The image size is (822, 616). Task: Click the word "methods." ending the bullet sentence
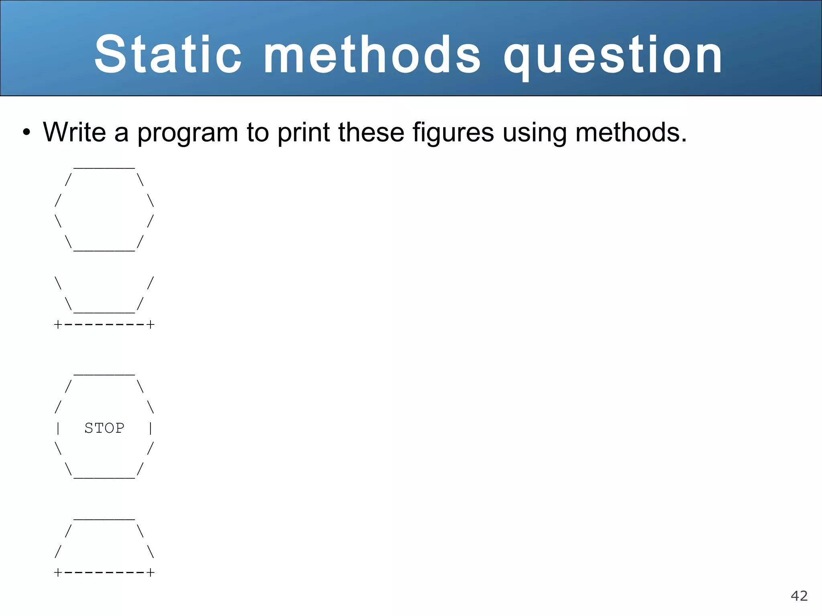pyautogui.click(x=631, y=132)
